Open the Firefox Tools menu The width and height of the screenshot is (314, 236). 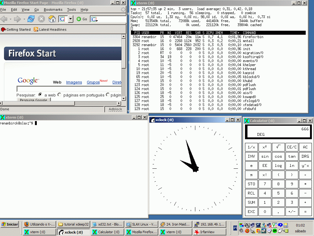point(71,10)
